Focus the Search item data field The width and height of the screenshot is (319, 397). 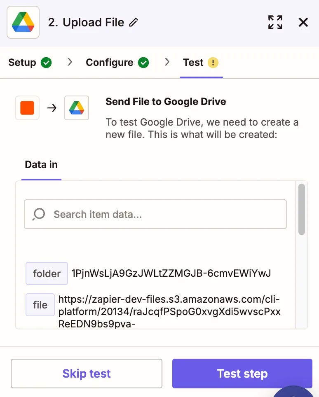155,214
